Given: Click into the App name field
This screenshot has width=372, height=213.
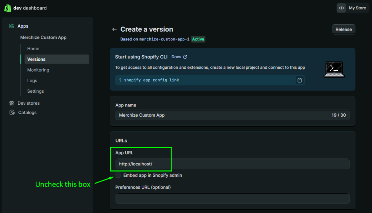Looking at the screenshot, I should [x=232, y=115].
